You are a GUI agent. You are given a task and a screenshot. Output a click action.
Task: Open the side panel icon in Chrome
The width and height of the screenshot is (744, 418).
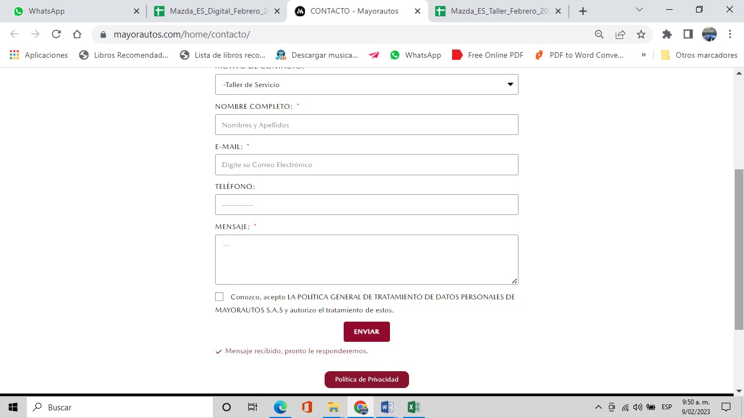pyautogui.click(x=688, y=34)
